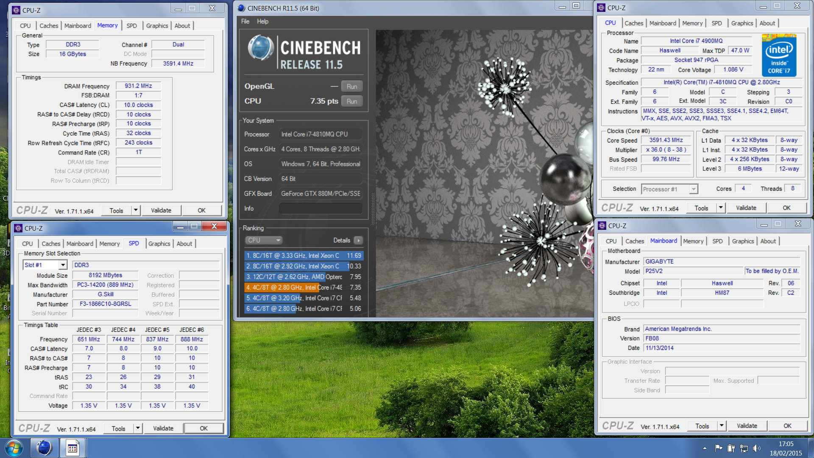The width and height of the screenshot is (814, 458).
Task: Switch to Graphics tab in Mainboard window
Action: 743,241
